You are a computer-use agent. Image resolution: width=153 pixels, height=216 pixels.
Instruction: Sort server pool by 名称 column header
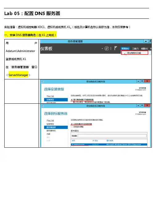click(x=73, y=141)
